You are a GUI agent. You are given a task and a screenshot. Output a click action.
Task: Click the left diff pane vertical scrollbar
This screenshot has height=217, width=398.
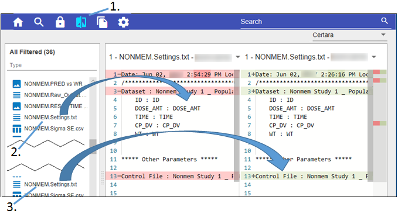click(237, 125)
